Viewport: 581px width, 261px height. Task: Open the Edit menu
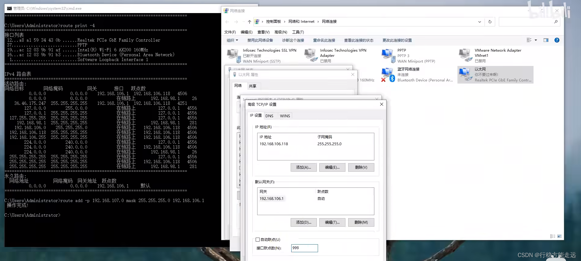click(247, 32)
